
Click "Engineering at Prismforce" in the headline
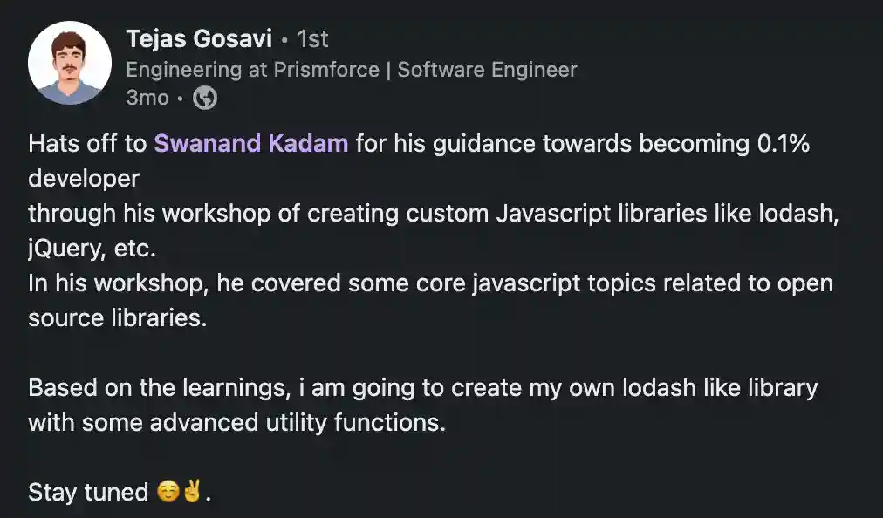(x=253, y=70)
